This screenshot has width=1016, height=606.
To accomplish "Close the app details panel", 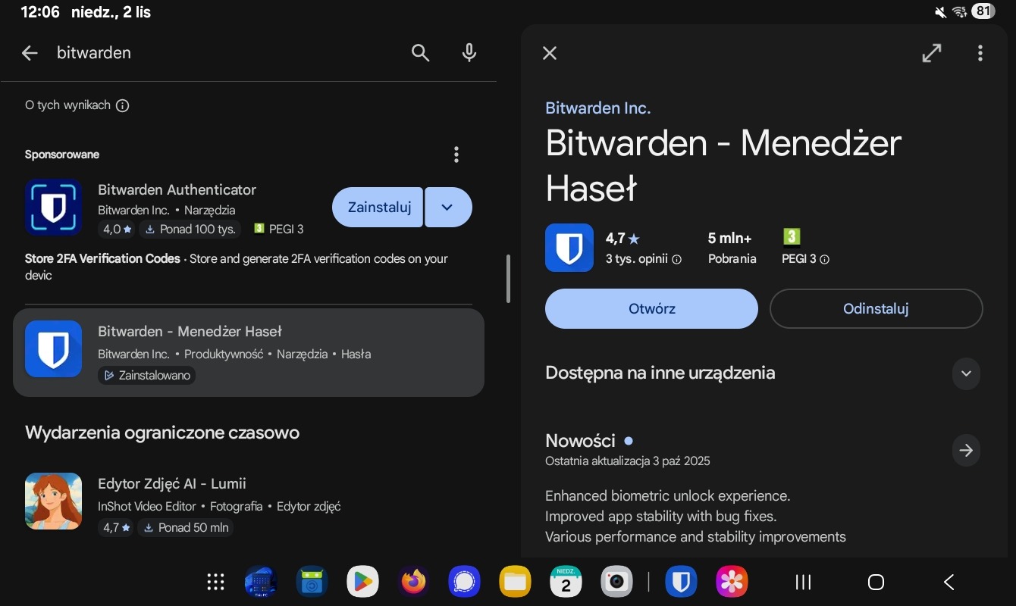I will [x=550, y=52].
